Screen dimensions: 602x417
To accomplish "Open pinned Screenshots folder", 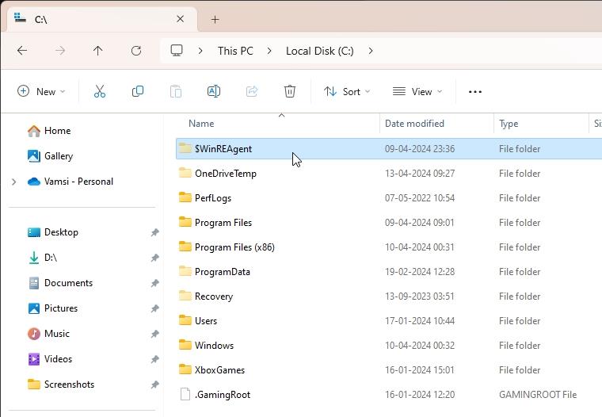I will tap(61, 384).
